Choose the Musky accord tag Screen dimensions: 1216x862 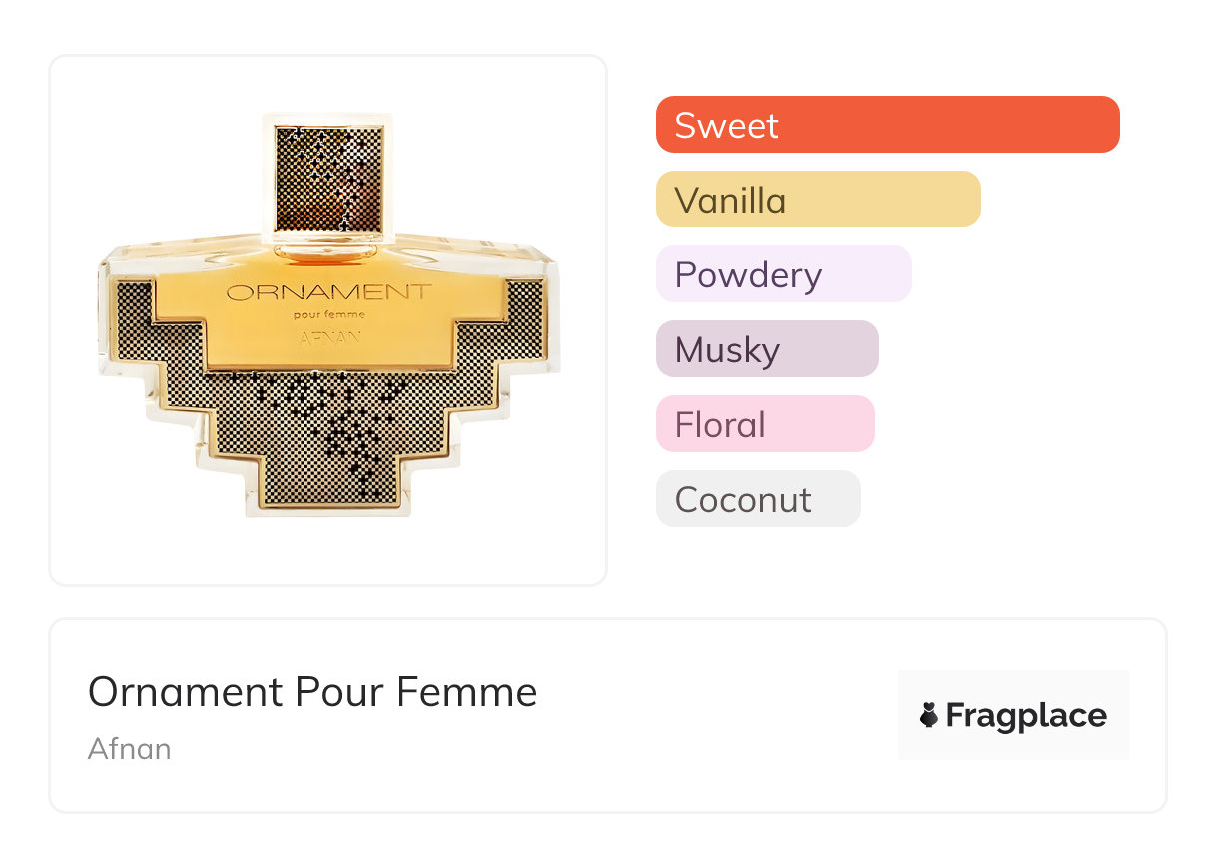(766, 349)
